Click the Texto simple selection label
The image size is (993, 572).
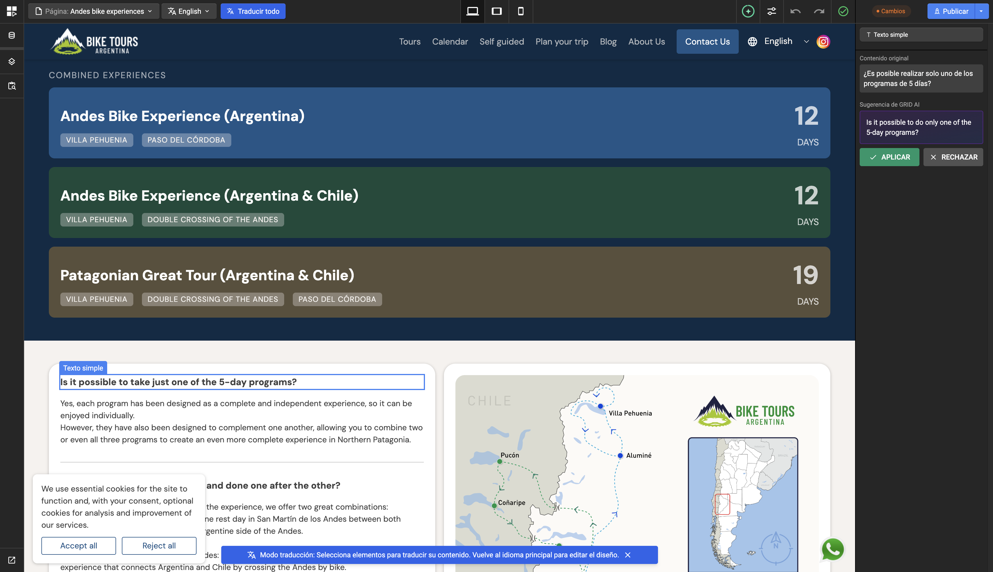point(83,368)
